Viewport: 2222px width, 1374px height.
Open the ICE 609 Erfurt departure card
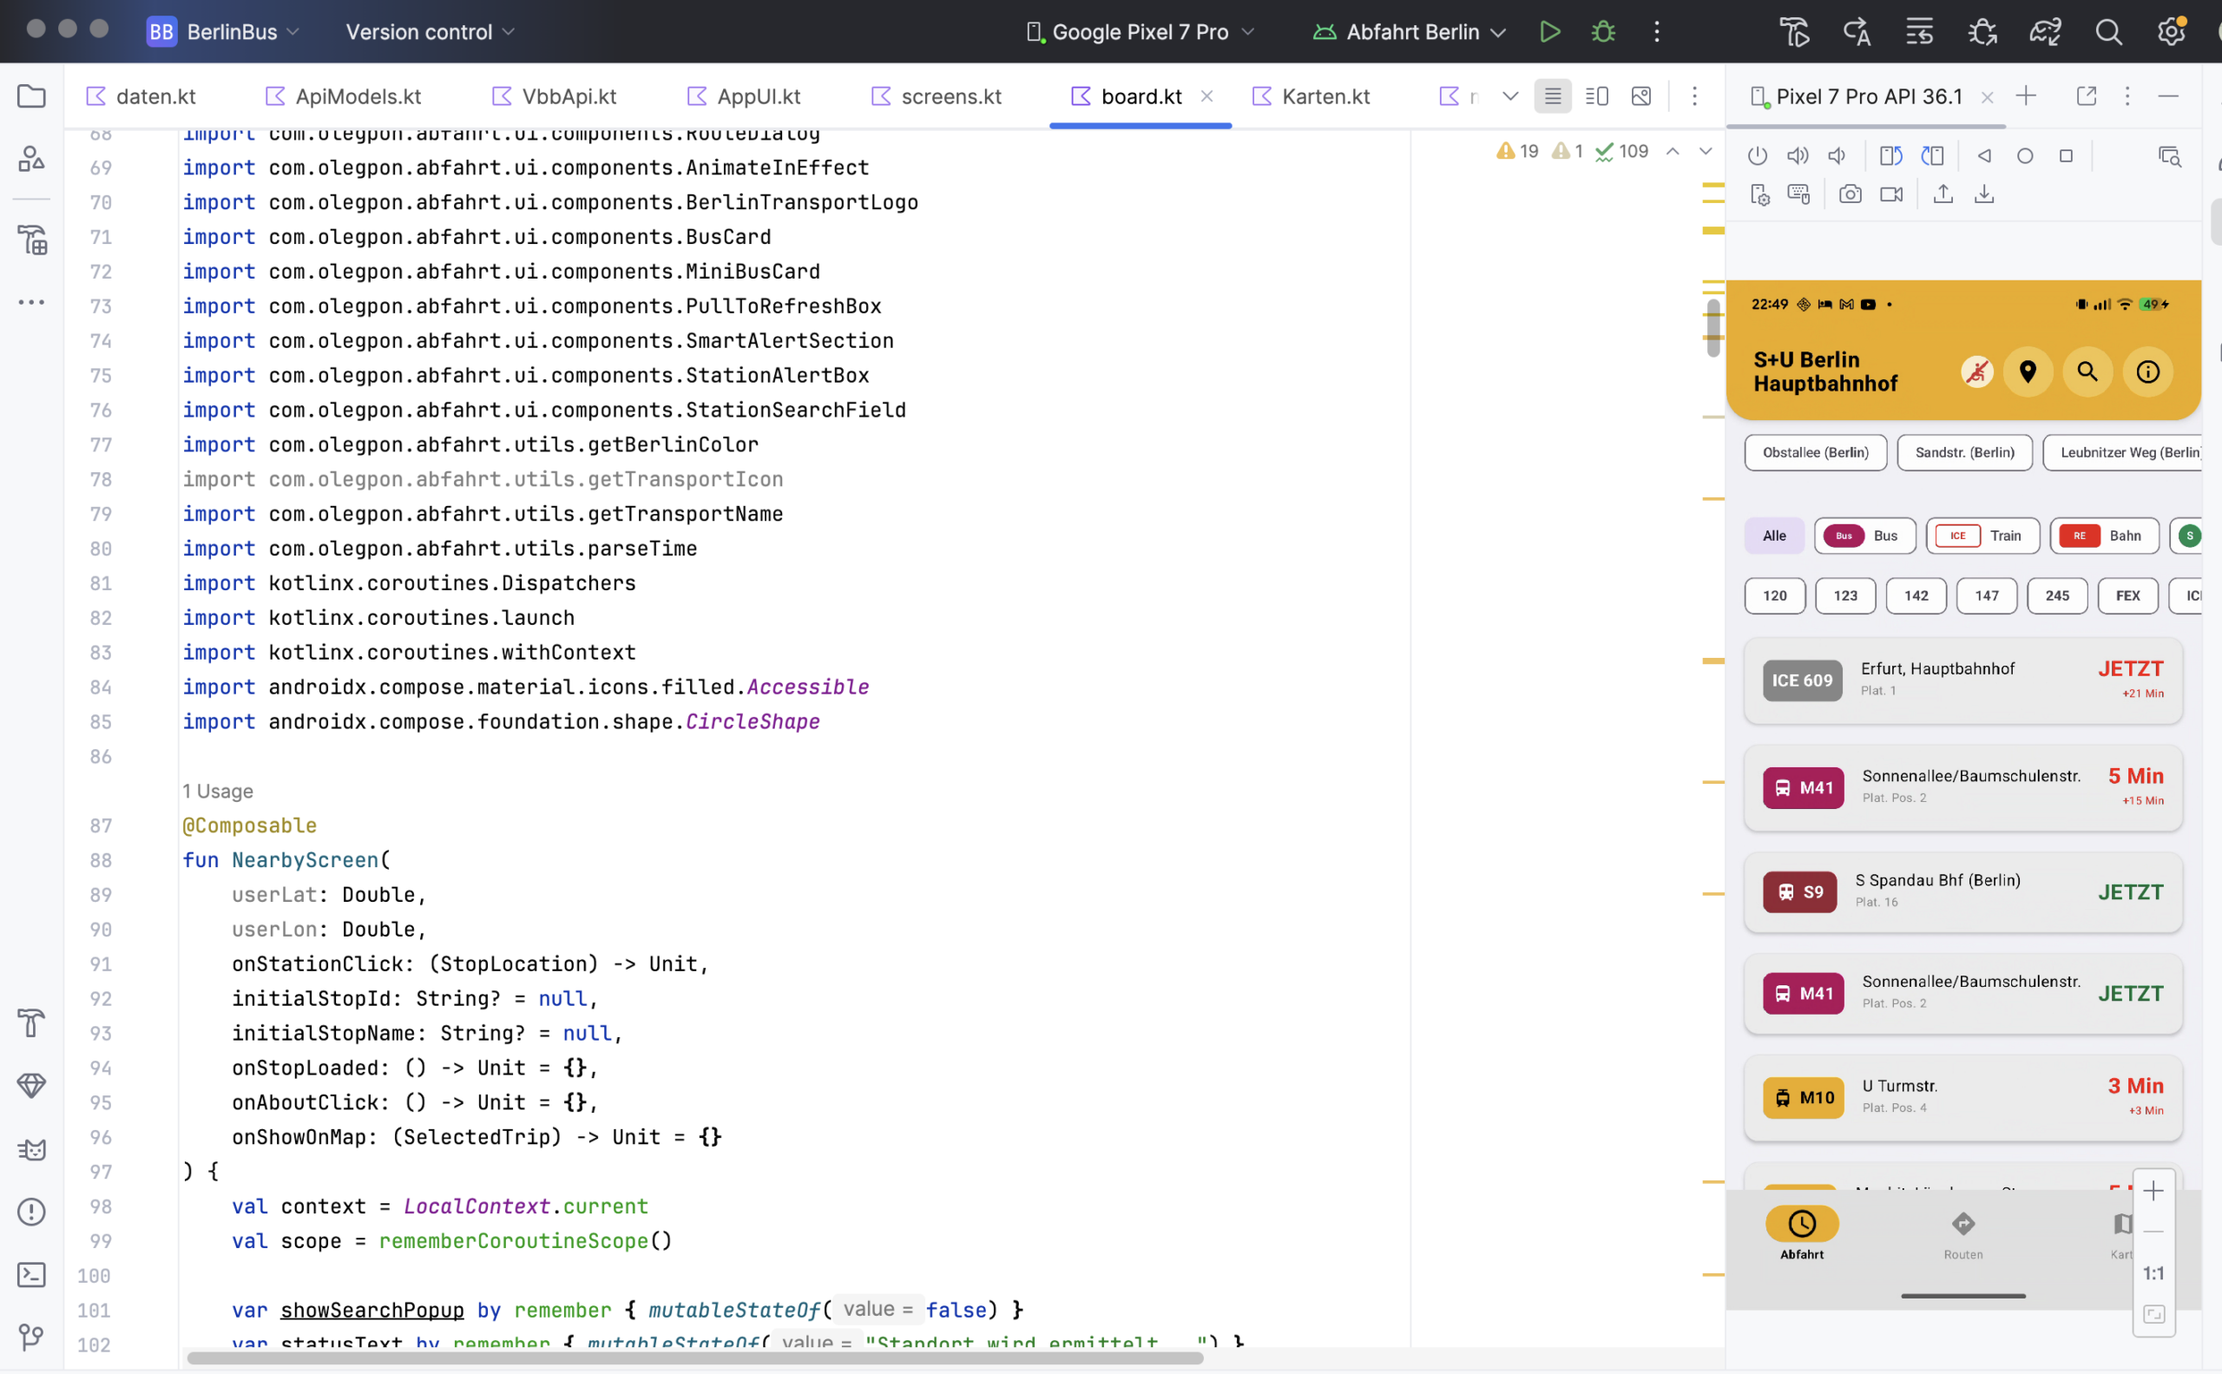click(1963, 680)
